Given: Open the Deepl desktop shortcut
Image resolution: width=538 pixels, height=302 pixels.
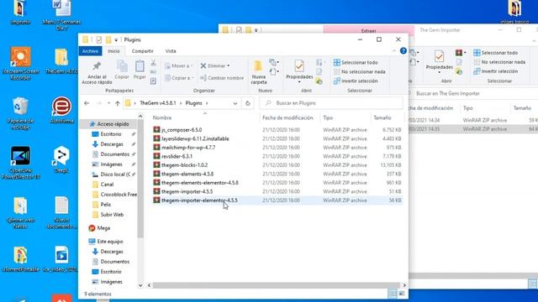Looking at the screenshot, I should click(61, 159).
